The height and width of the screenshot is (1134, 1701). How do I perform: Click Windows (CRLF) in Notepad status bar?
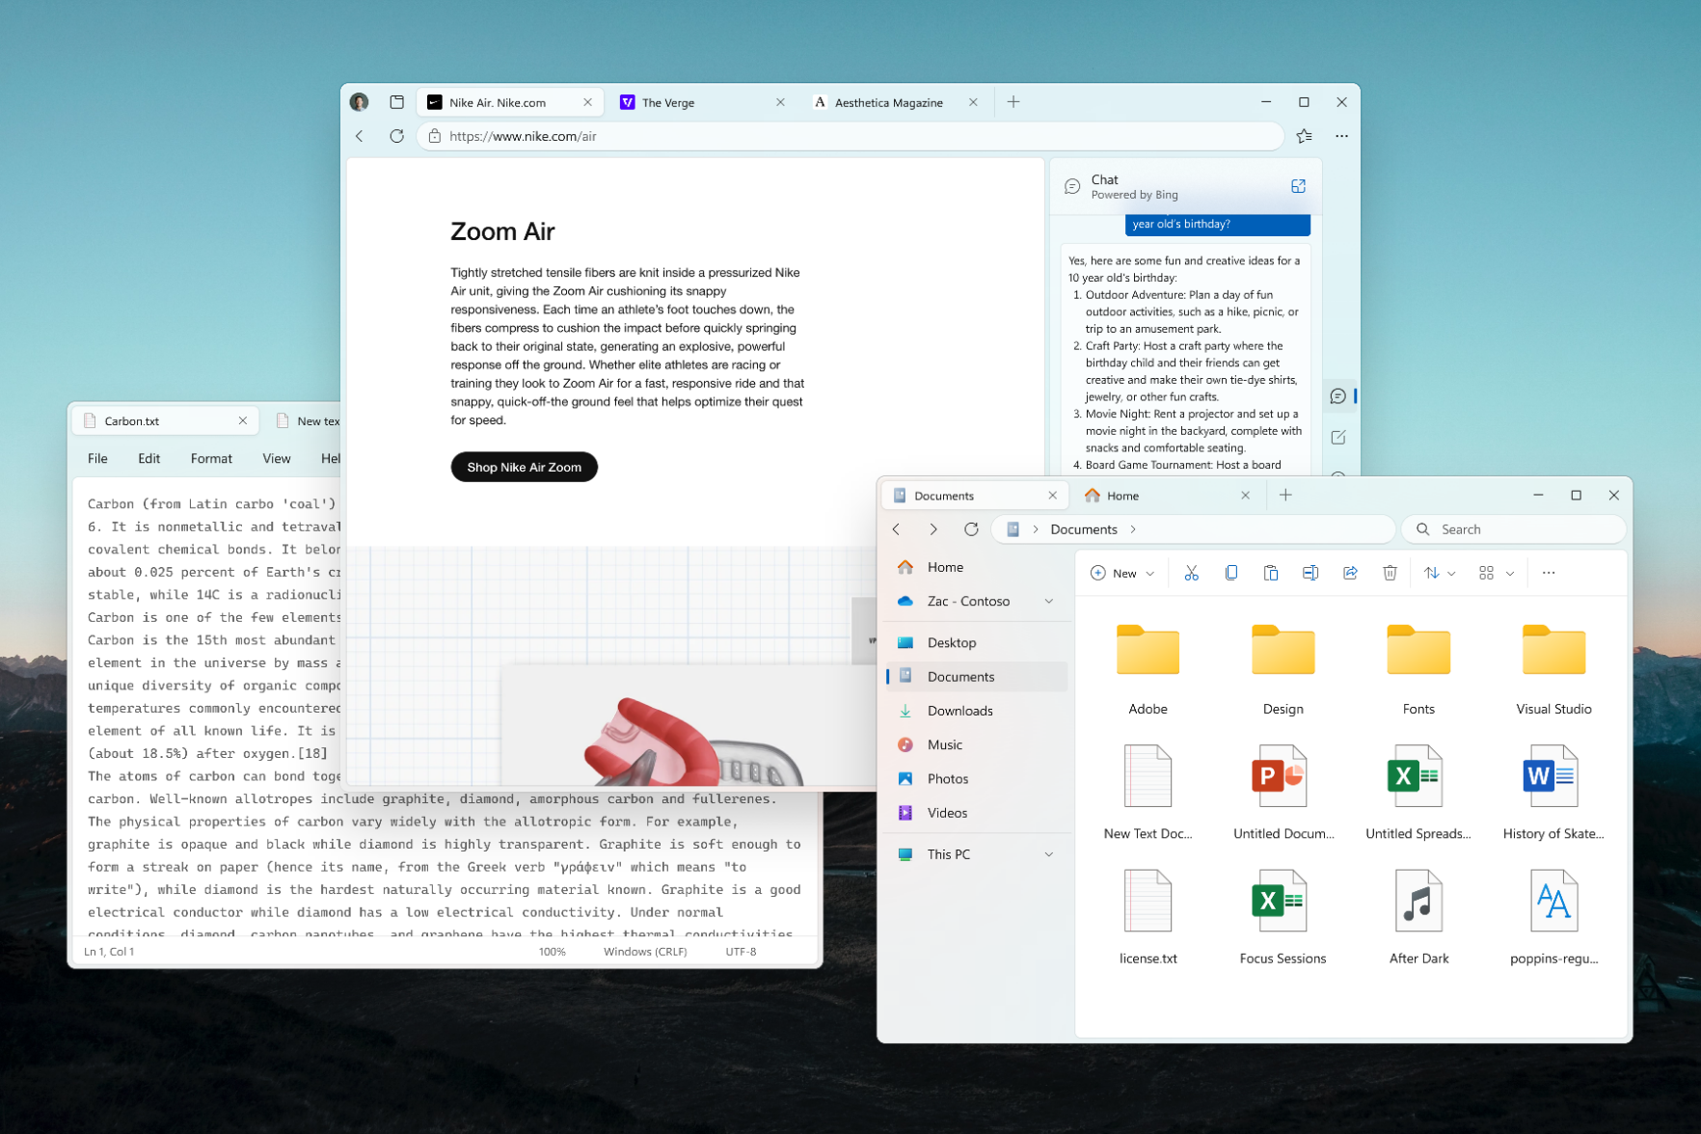(645, 952)
